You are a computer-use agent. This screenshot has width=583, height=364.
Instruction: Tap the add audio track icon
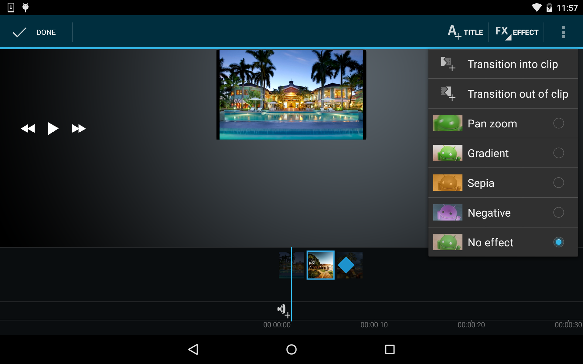(283, 310)
